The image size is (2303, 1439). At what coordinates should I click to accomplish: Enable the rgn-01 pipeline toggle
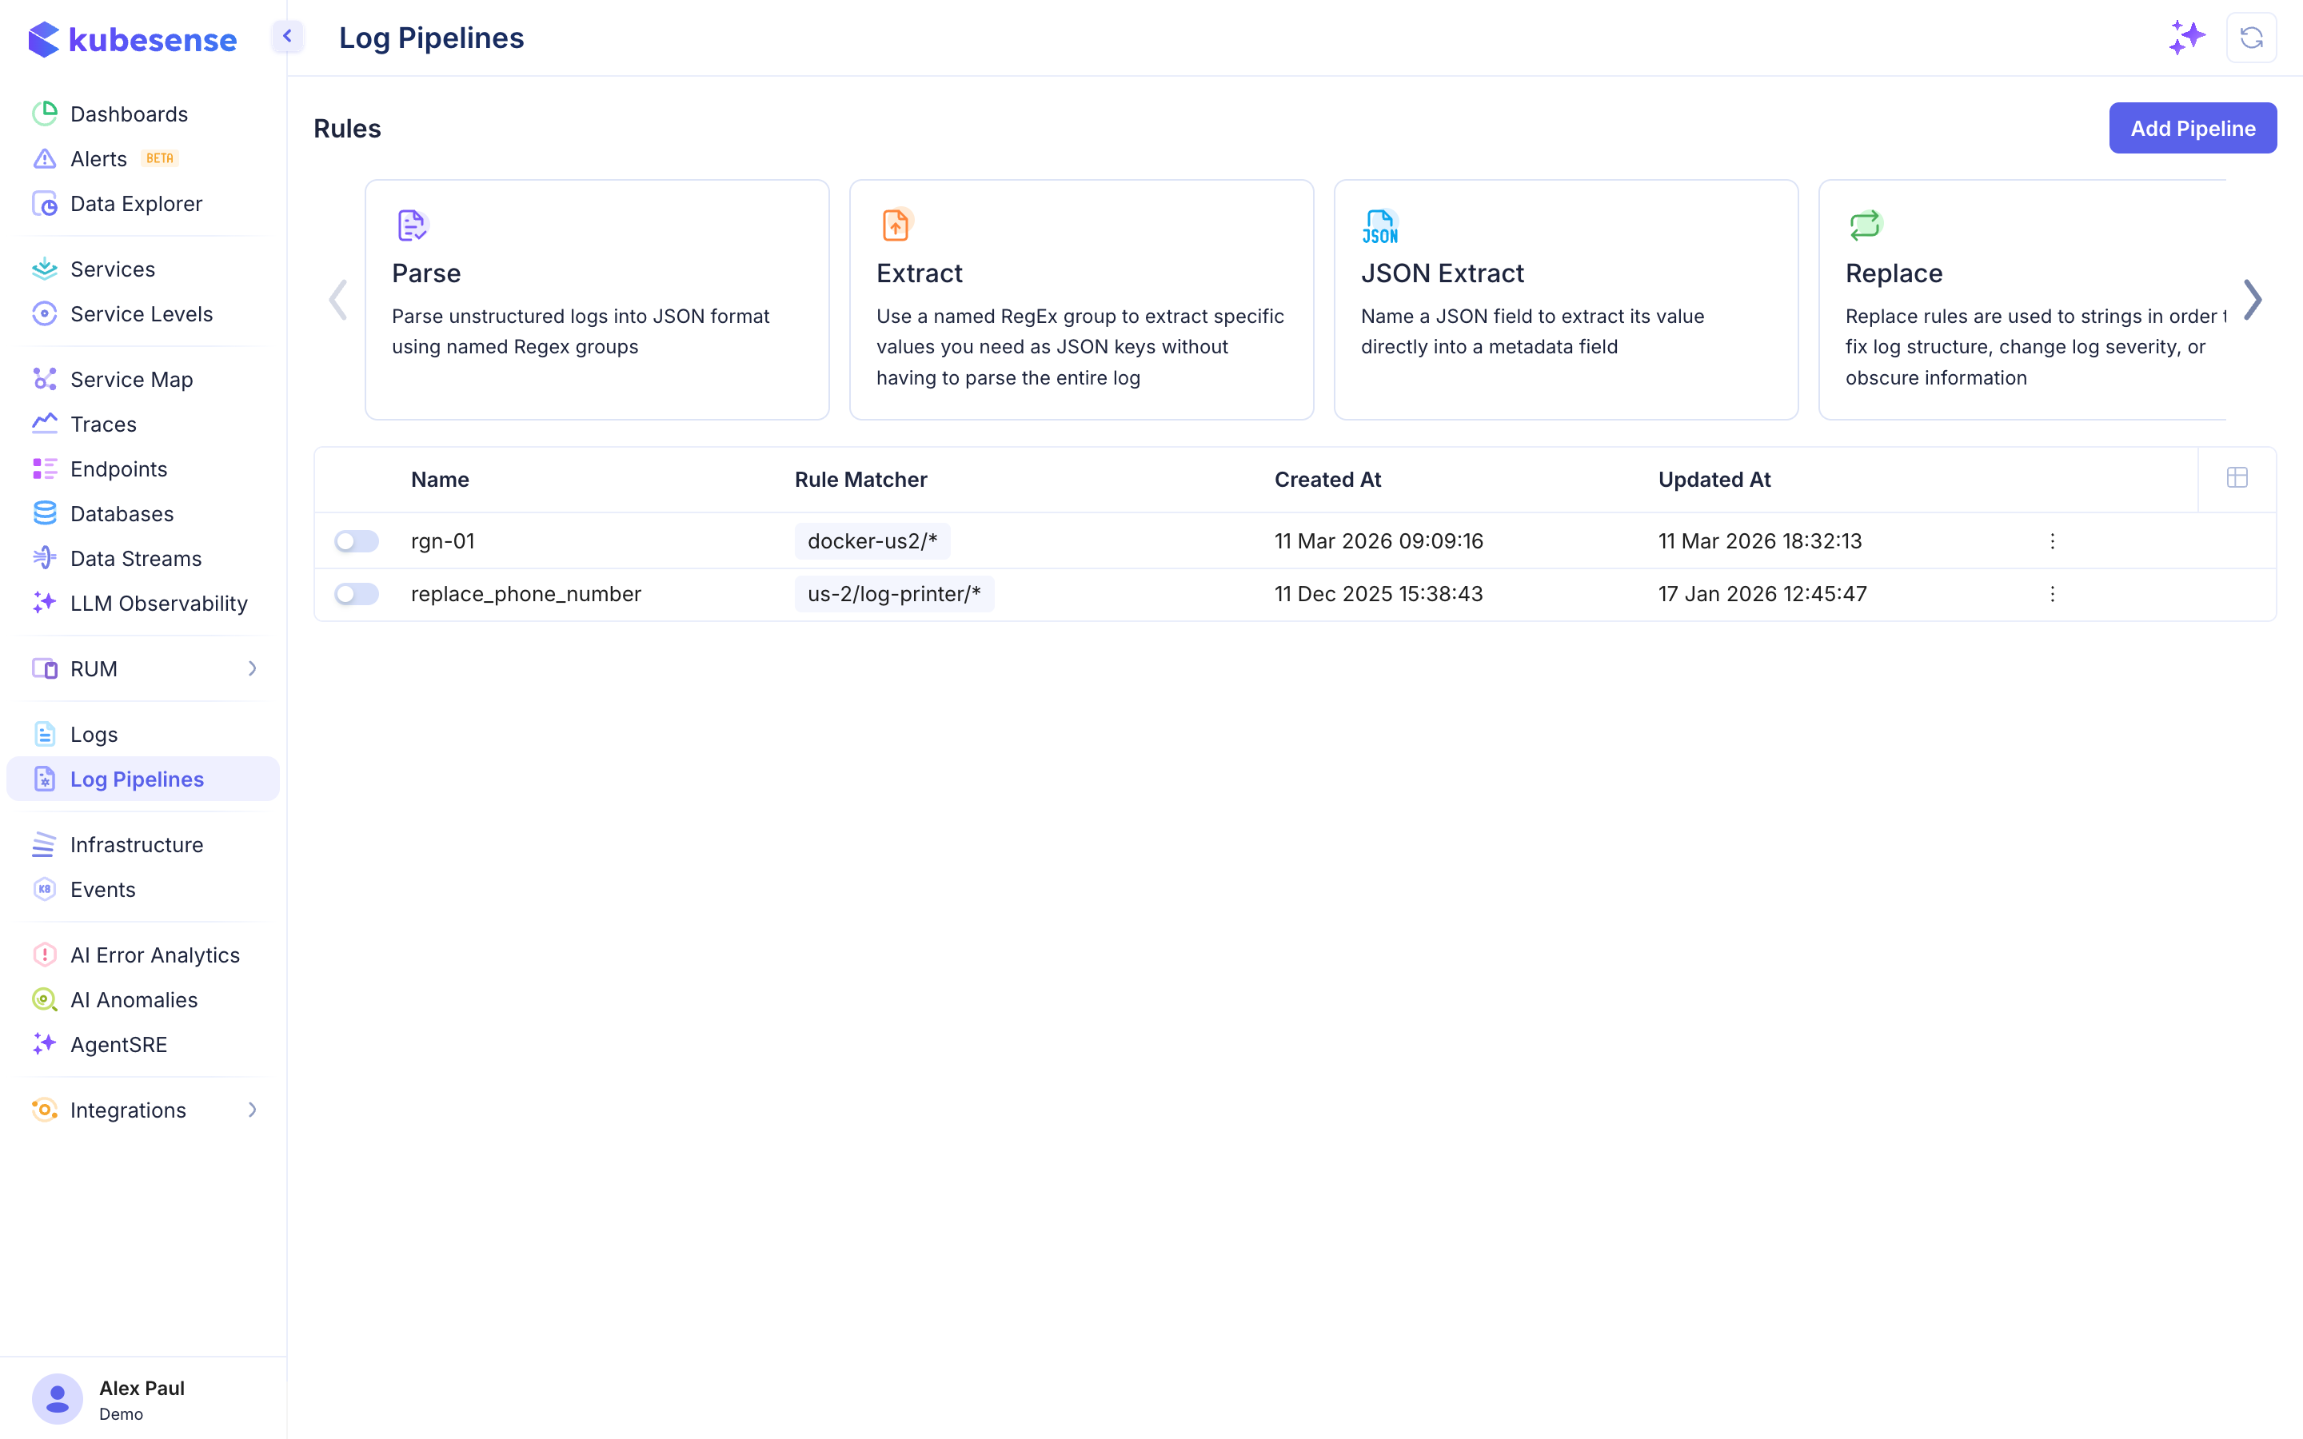[356, 541]
